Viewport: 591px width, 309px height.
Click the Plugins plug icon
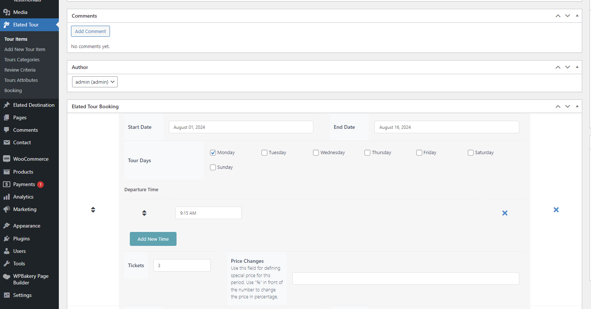7,239
